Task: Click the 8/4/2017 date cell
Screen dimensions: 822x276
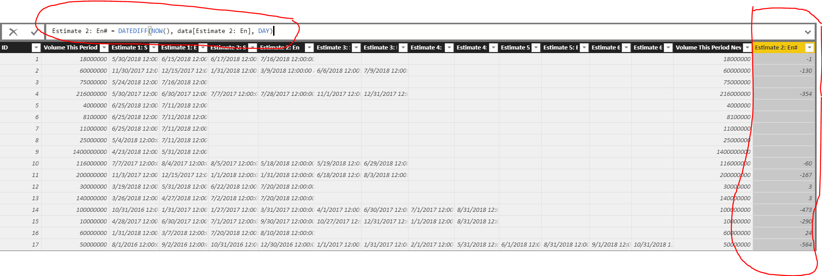Action: 184,164
